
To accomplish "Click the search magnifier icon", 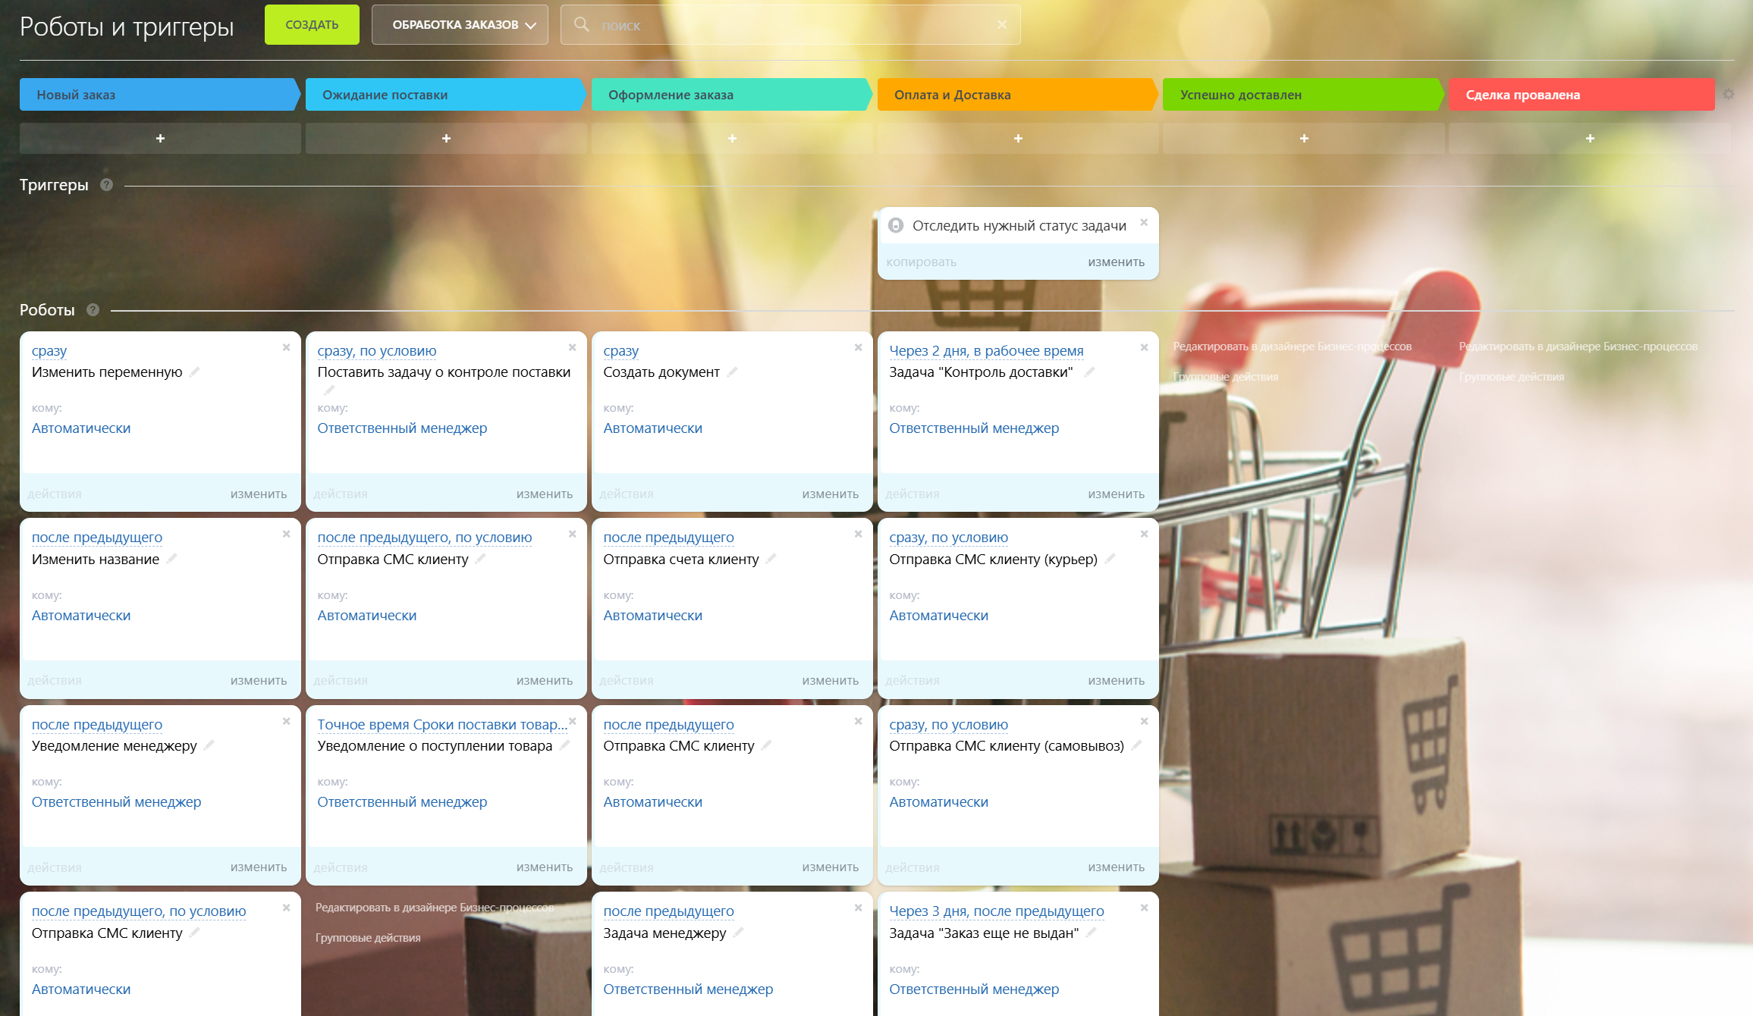I will [582, 24].
